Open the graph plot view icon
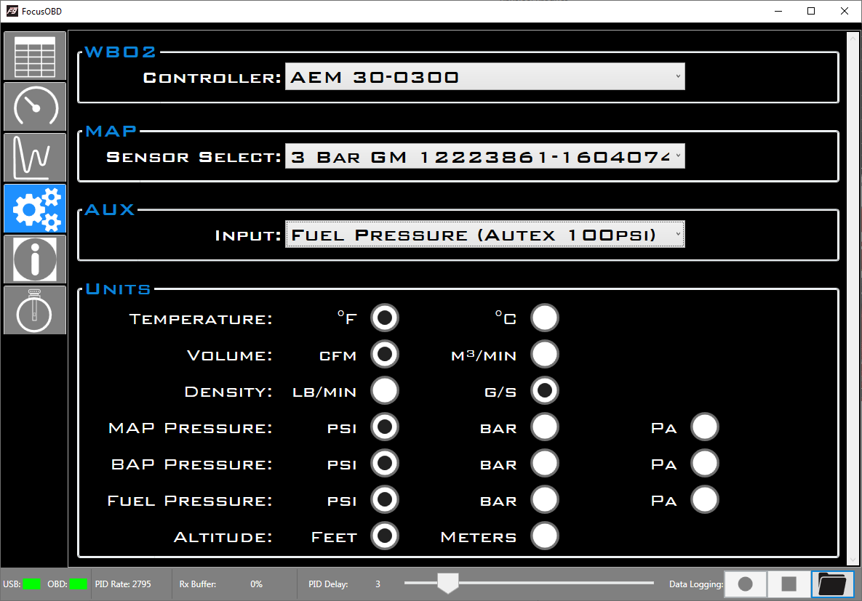Viewport: 862px width, 601px height. pyautogui.click(x=35, y=158)
